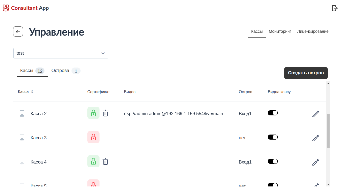Click trash icon in Касса 4 row
The height and width of the screenshot is (193, 344).
point(105,162)
